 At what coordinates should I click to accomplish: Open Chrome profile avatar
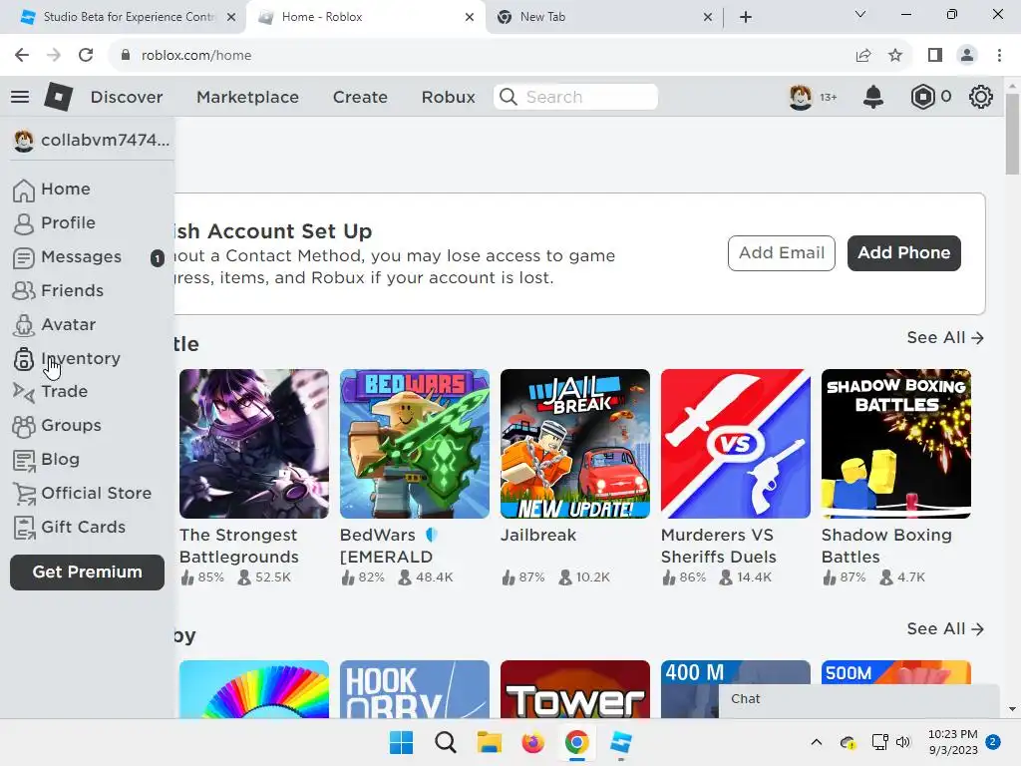pos(967,56)
